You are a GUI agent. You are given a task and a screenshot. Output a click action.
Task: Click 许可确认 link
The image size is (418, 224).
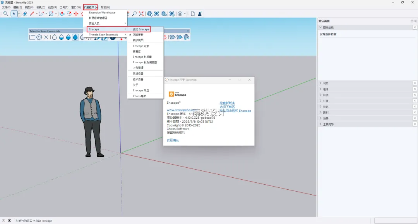pos(173,140)
